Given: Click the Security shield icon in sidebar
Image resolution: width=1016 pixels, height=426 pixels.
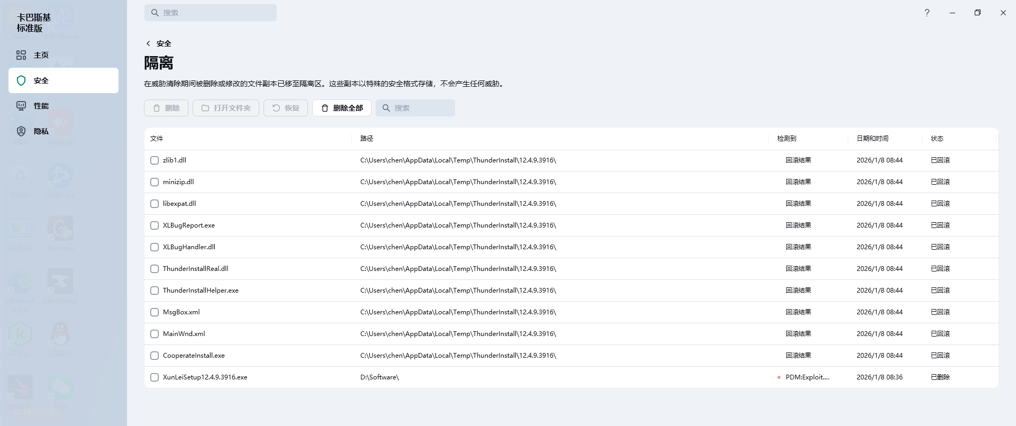Looking at the screenshot, I should pyautogui.click(x=21, y=80).
